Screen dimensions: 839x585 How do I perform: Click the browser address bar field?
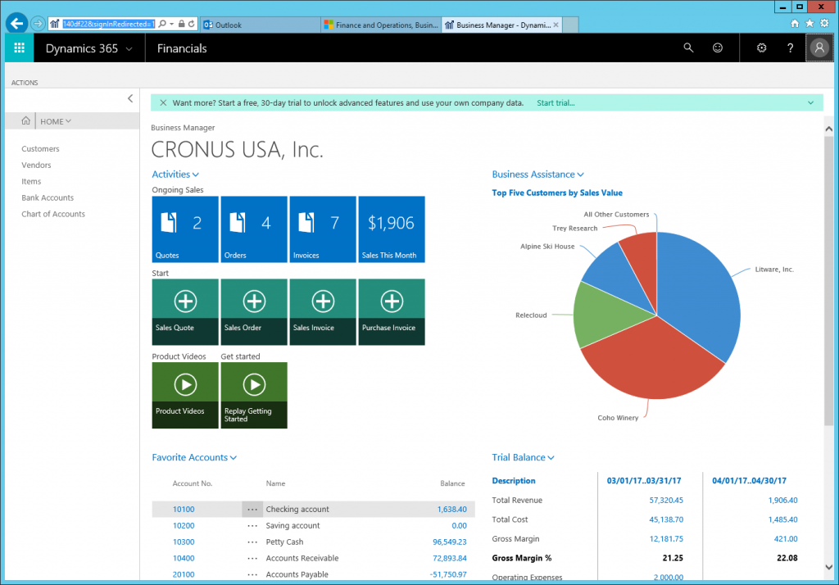coord(109,24)
